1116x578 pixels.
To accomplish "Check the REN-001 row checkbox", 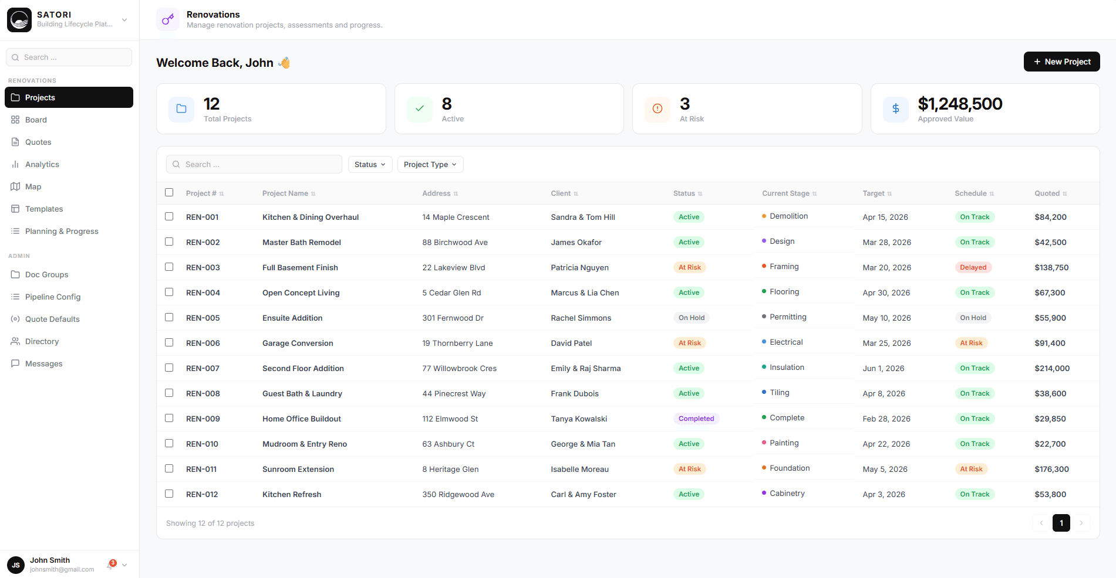I will click(169, 216).
